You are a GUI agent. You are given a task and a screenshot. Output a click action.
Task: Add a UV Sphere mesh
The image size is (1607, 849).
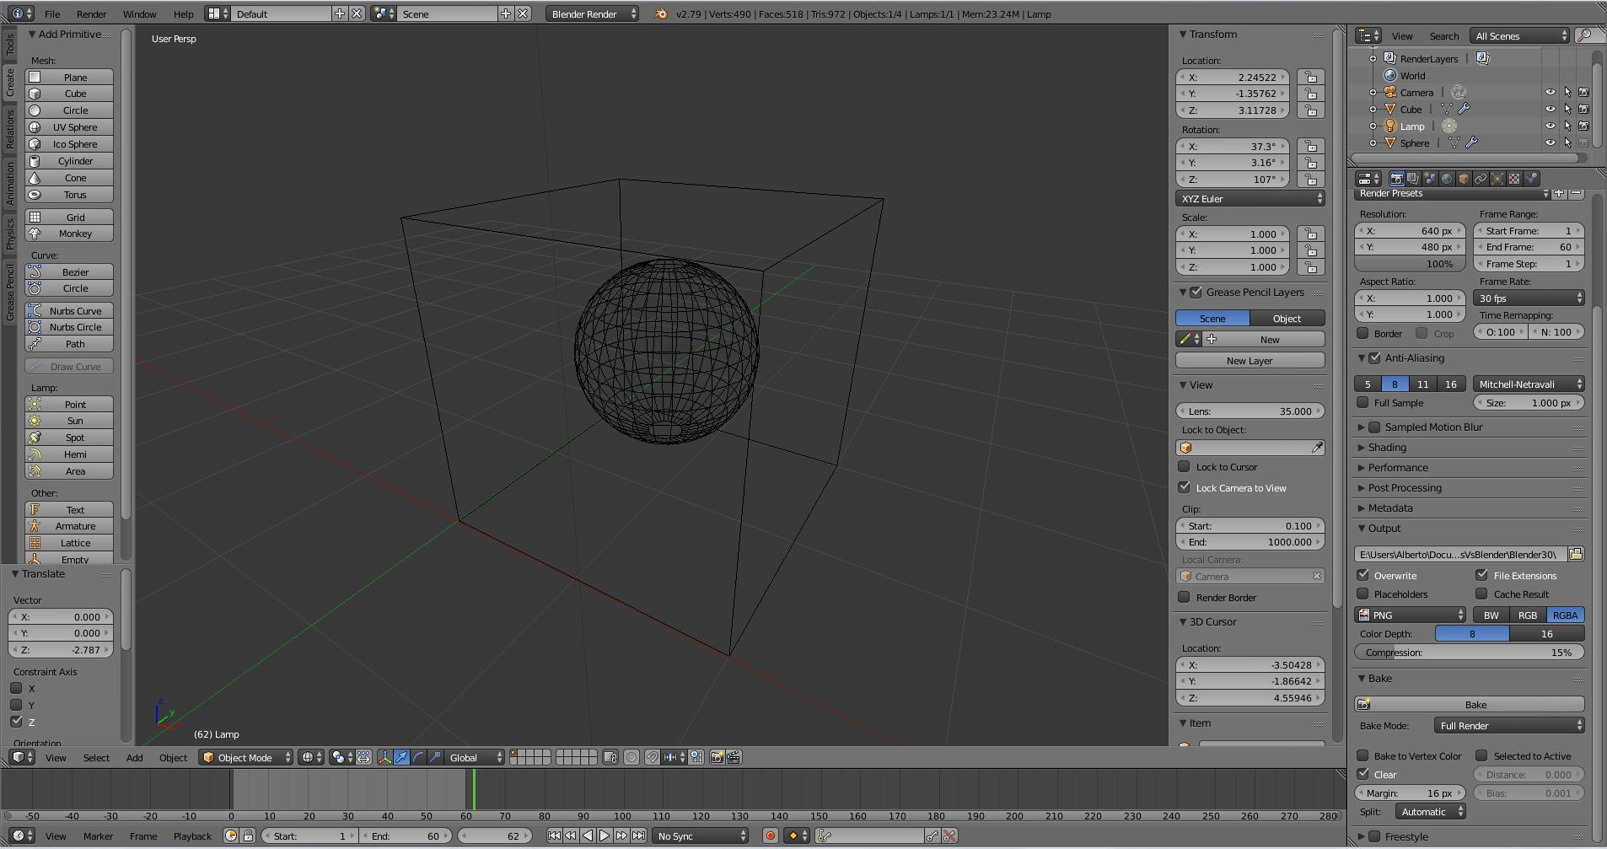pyautogui.click(x=69, y=127)
